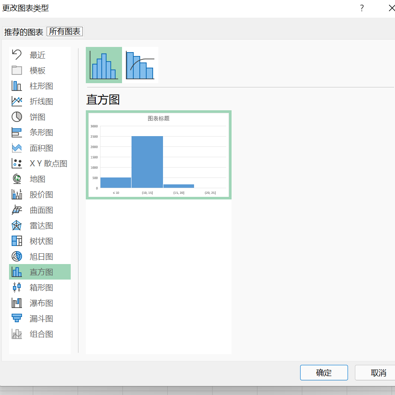Select the 曲面图 surface chart icon

pos(17,210)
